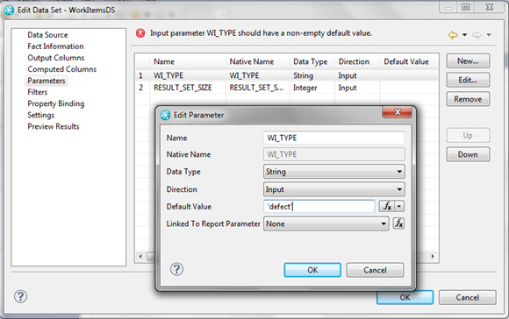Open back-arrow history dropdown
509x319 pixels.
(464, 35)
